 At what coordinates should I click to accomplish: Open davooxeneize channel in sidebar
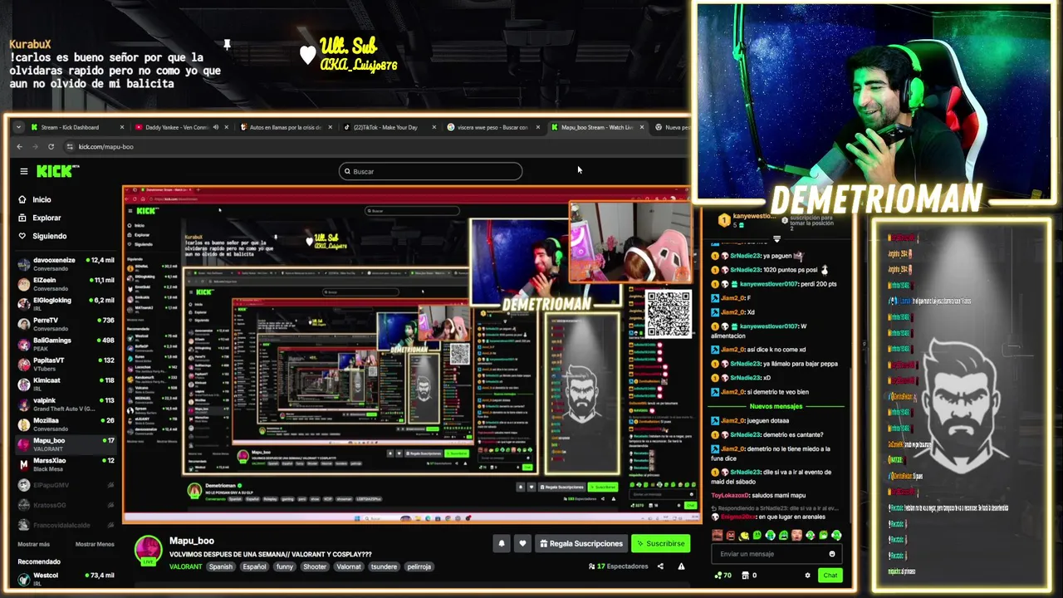click(x=66, y=264)
